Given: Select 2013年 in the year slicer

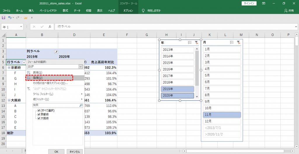Looking at the screenshot, I should point(177,50).
